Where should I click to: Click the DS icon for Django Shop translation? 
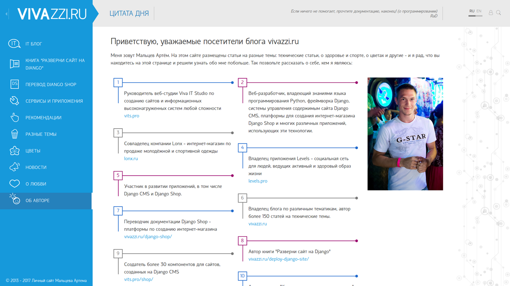pos(14,84)
